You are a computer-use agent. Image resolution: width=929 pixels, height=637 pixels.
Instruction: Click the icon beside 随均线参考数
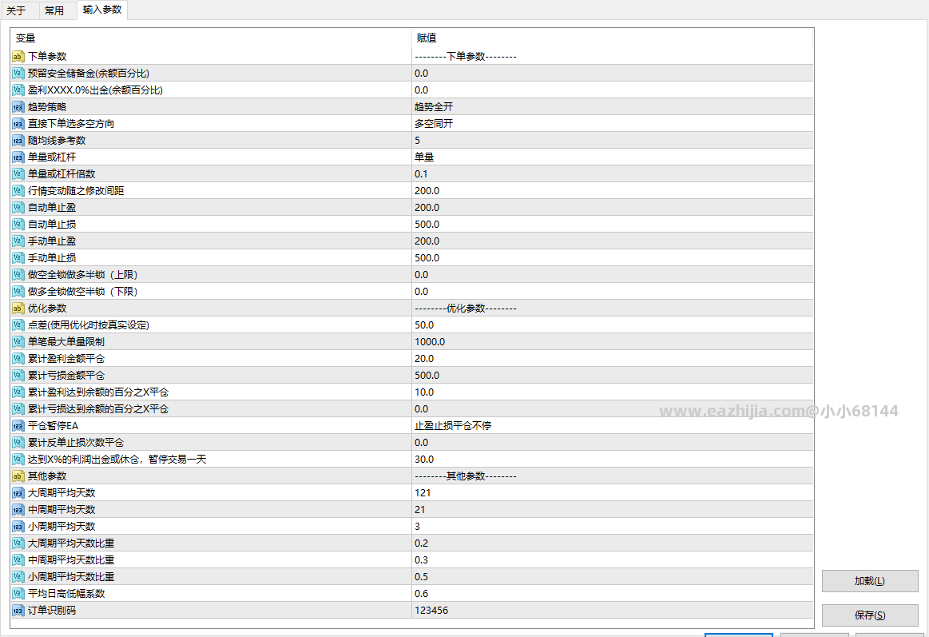(x=18, y=141)
